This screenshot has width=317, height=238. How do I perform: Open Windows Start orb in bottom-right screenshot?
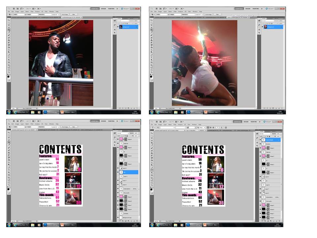click(152, 225)
